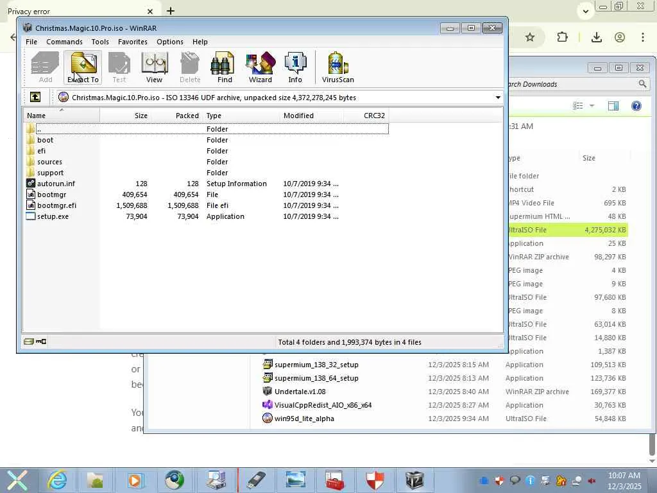Select highlighted UltraISO File row 4,275,032 KB
657x493 pixels.
pyautogui.click(x=568, y=230)
